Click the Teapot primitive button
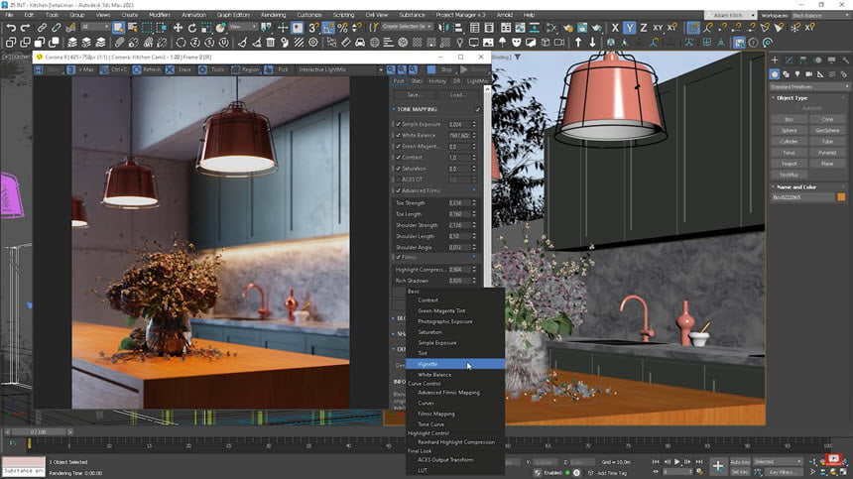The image size is (853, 479). [x=789, y=164]
